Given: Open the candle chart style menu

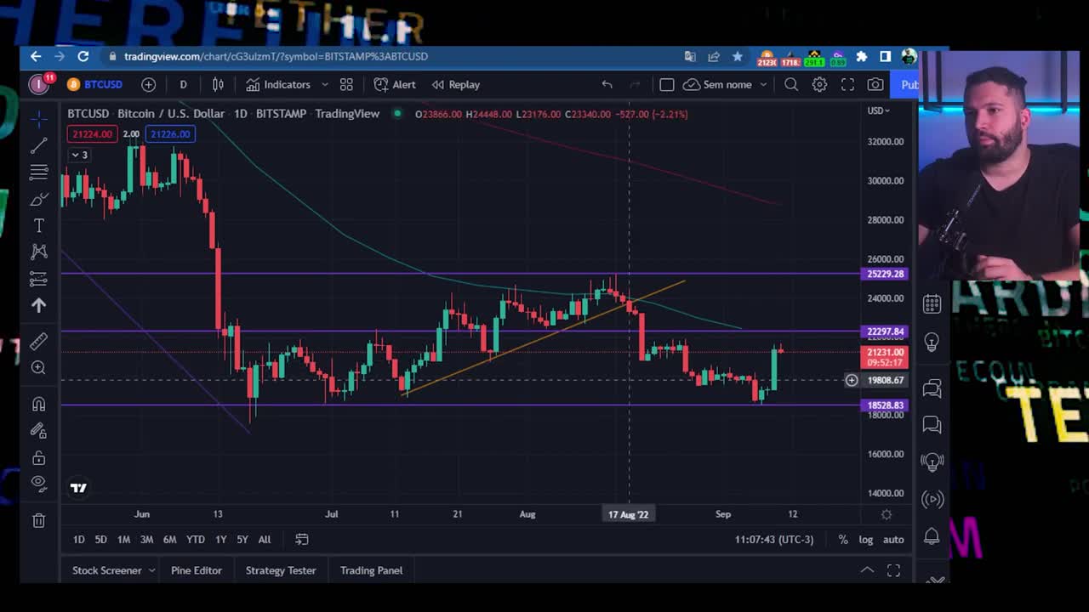Looking at the screenshot, I should click(x=218, y=84).
